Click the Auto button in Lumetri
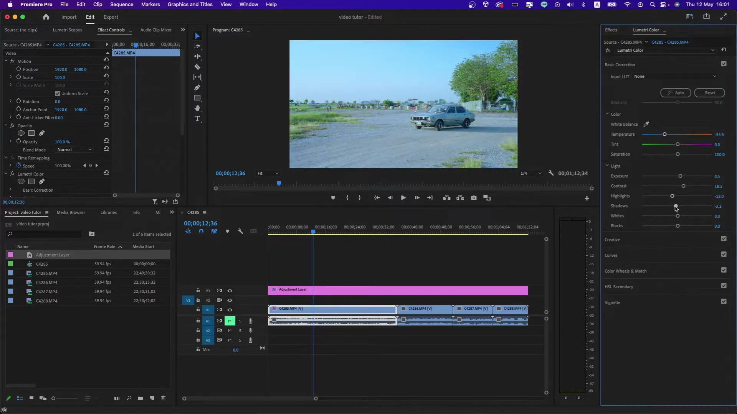Screen dimensions: 737x414 [676, 93]
